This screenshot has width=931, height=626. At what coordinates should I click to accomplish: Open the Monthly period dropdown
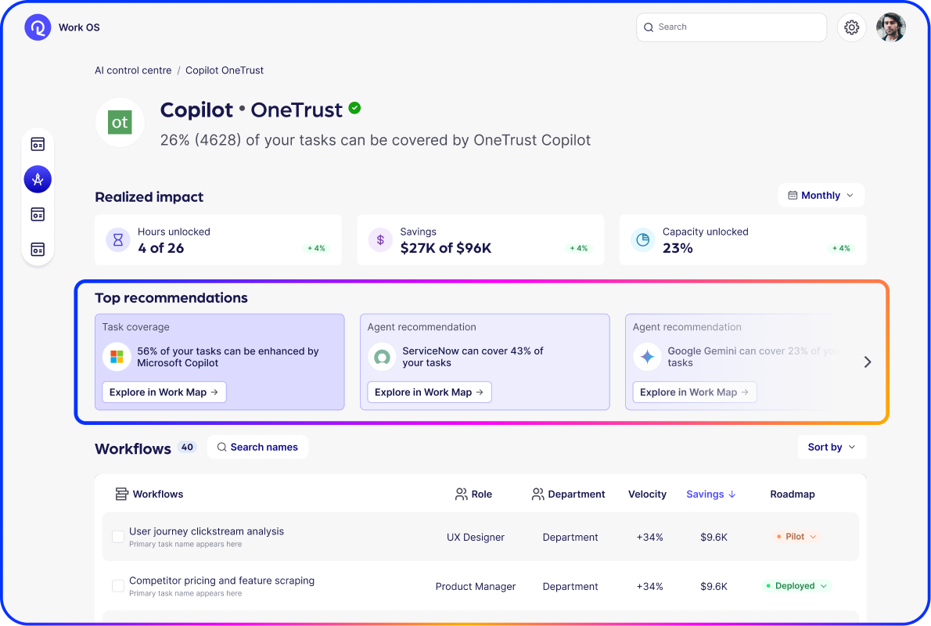point(821,196)
